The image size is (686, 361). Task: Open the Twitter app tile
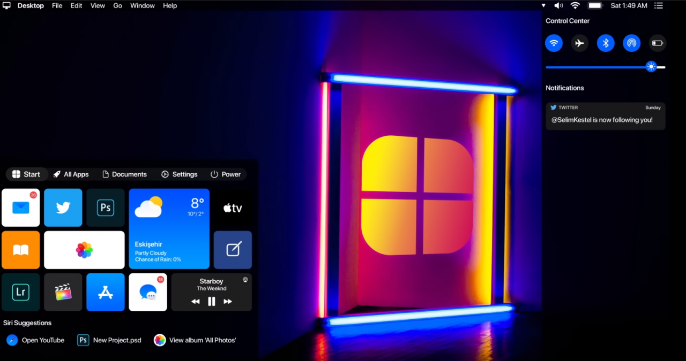click(63, 208)
